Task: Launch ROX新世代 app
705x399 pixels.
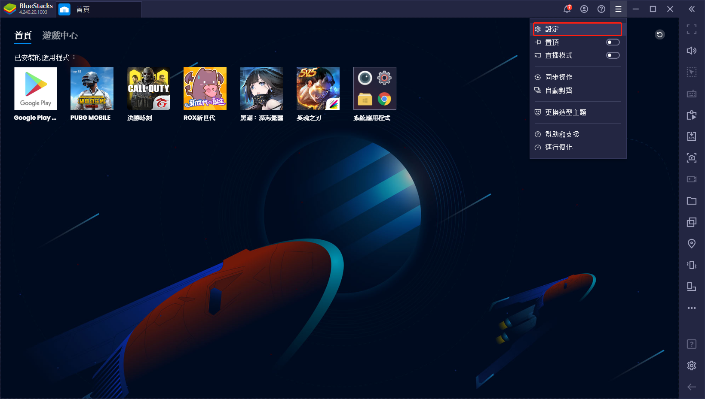Action: tap(205, 88)
